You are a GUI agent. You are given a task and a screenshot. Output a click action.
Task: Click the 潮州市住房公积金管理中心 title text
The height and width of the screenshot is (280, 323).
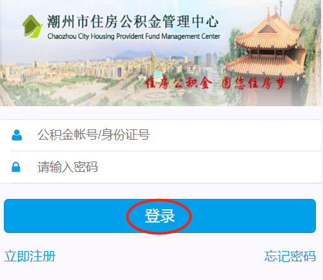click(x=133, y=21)
